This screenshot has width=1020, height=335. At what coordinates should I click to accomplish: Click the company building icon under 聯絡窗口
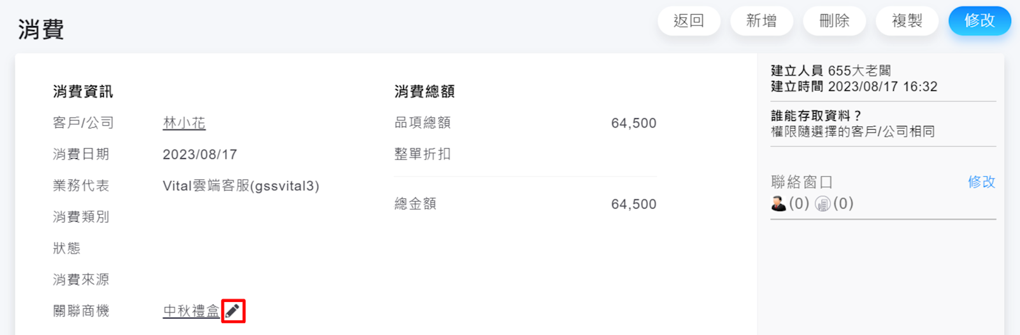[x=822, y=203]
